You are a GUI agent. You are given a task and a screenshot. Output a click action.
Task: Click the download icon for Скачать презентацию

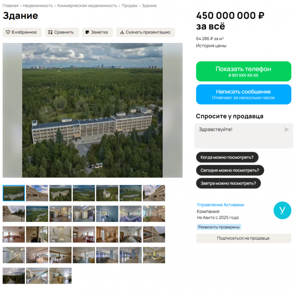pos(122,32)
